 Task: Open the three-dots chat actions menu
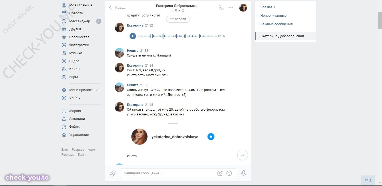point(231,8)
